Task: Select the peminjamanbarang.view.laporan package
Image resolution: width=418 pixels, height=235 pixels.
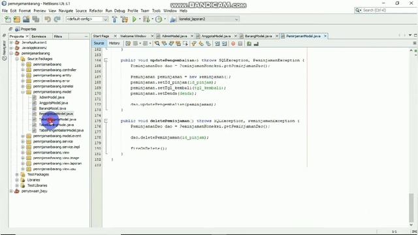Action: [57, 163]
